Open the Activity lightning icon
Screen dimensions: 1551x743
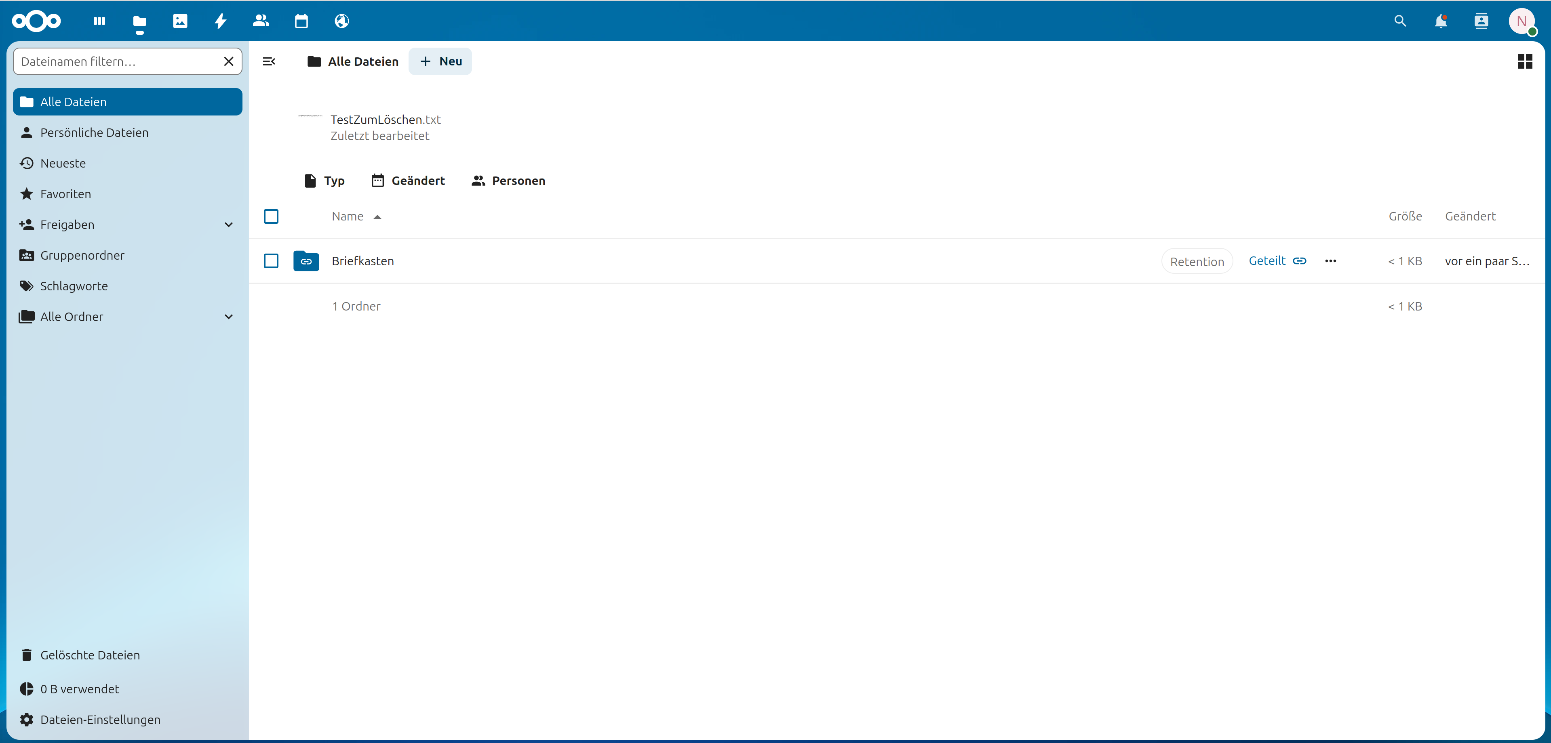point(220,21)
